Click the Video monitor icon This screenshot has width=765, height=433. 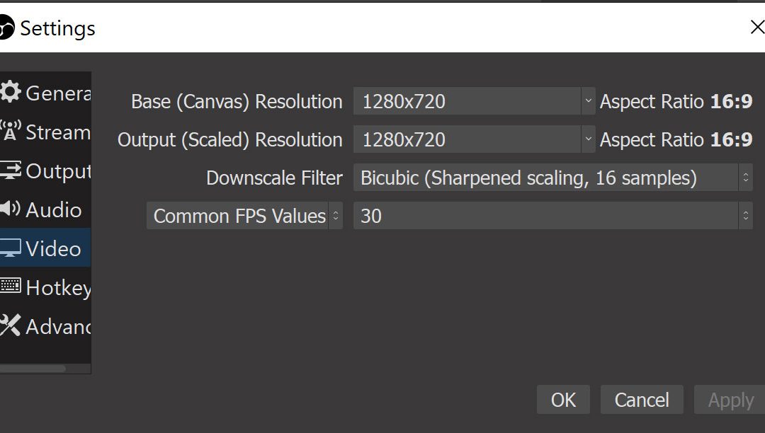(x=10, y=248)
